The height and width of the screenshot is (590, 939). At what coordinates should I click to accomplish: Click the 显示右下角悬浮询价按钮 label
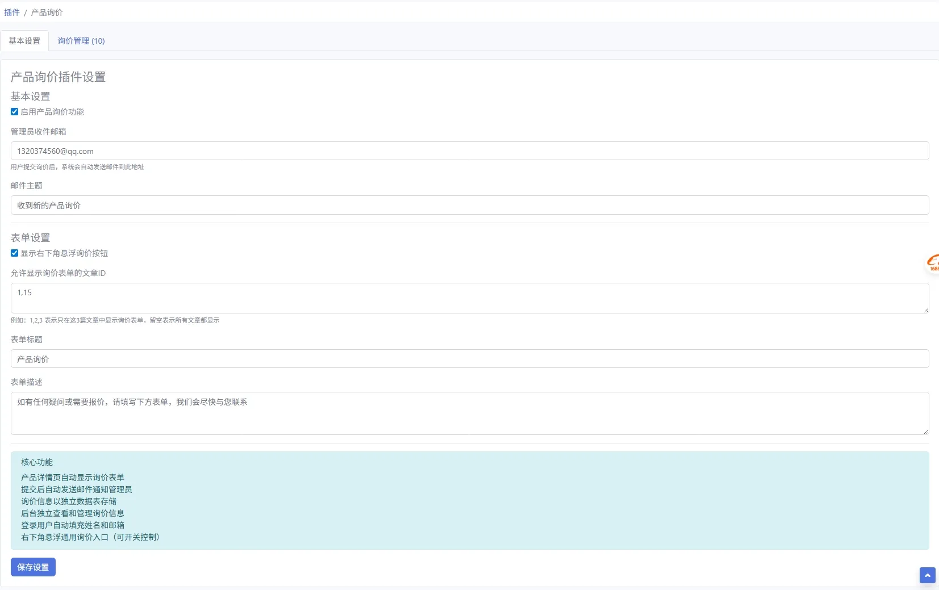[x=64, y=253]
